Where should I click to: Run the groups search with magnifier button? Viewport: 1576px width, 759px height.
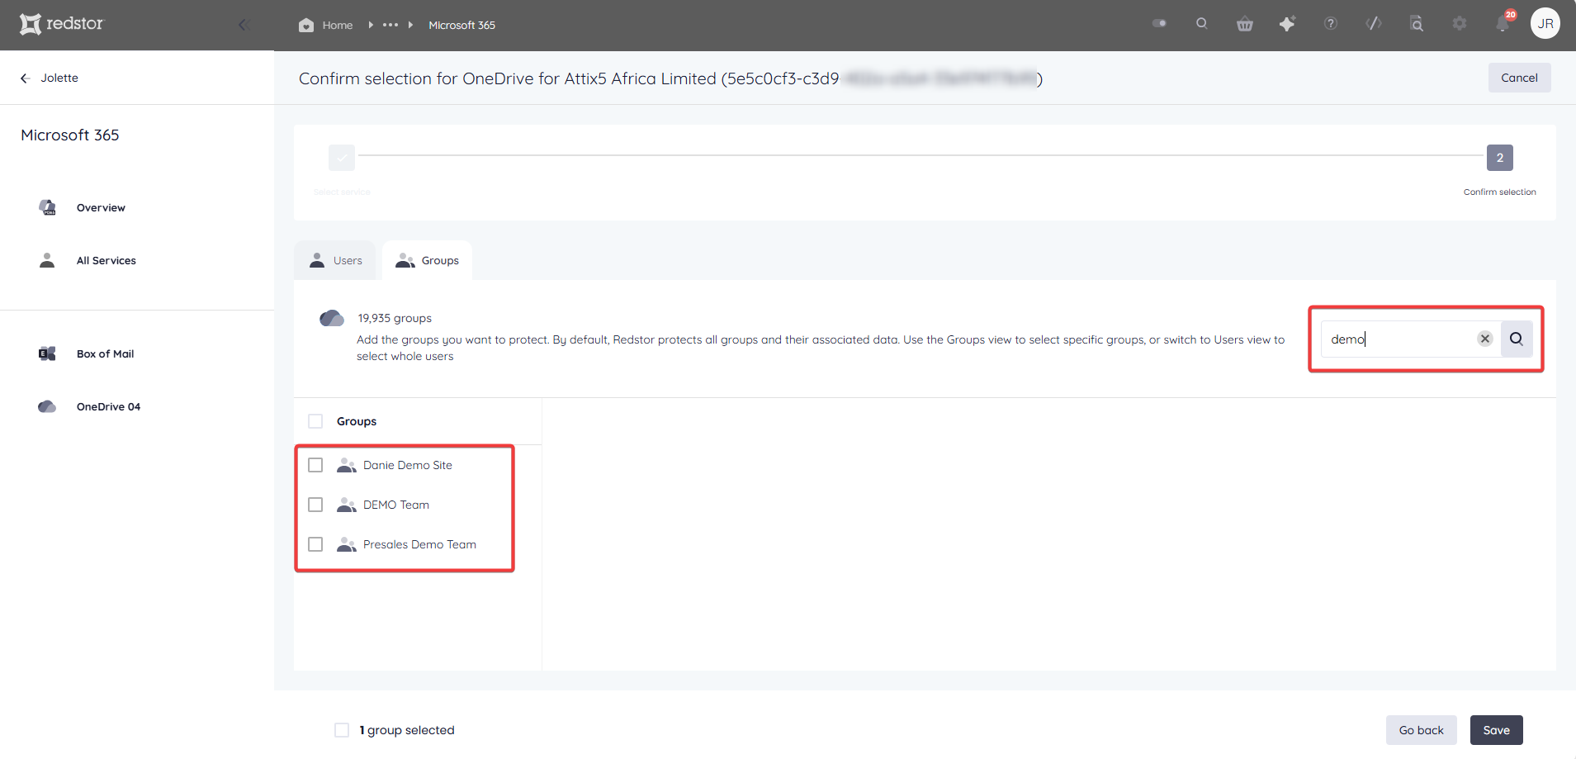pyautogui.click(x=1517, y=339)
